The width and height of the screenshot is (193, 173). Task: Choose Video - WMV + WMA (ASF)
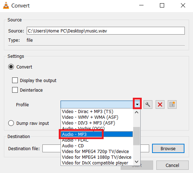(97, 117)
